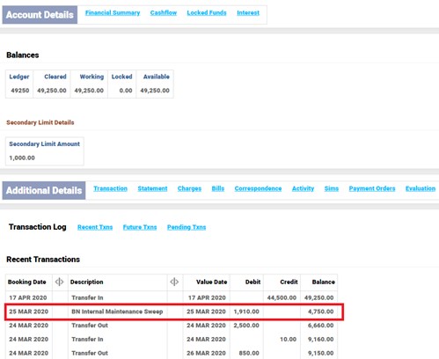Open the Bills tab
Screen dimensions: 439x359
[x=218, y=188]
